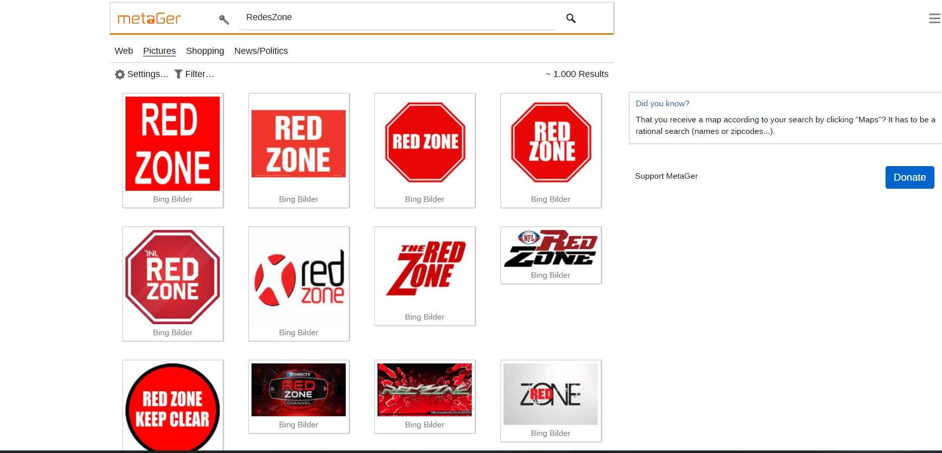
Task: Open the TNL RED ZONE stop sign image
Action: [x=172, y=277]
